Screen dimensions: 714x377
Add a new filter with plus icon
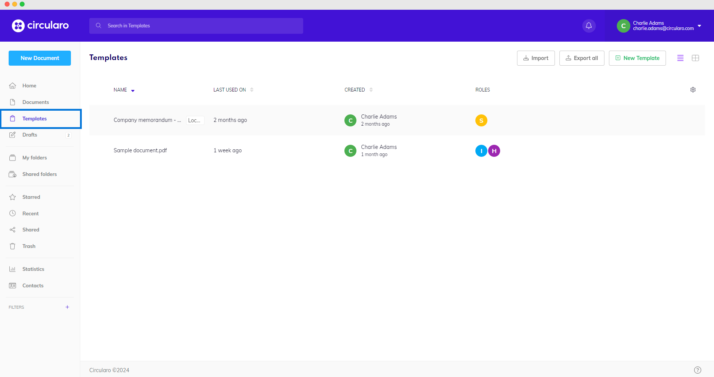click(x=68, y=307)
